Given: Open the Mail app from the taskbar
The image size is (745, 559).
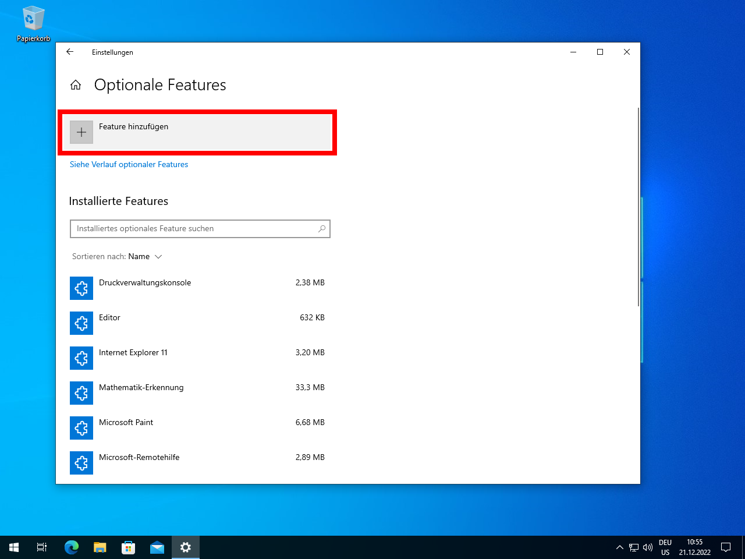Looking at the screenshot, I should (x=157, y=547).
